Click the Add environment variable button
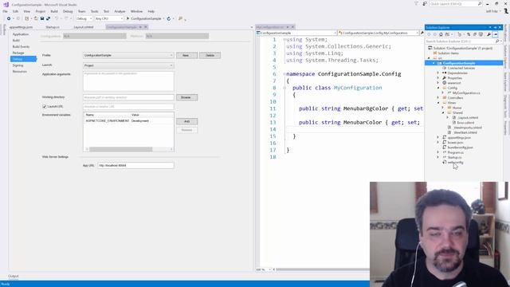 (x=186, y=121)
